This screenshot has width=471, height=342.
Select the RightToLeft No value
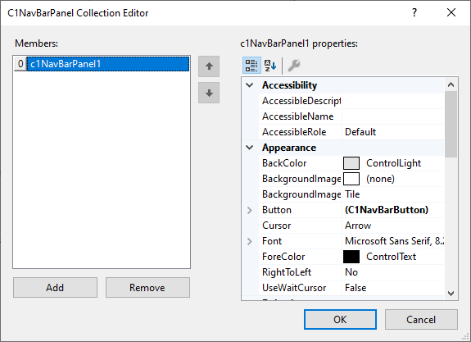(x=393, y=272)
